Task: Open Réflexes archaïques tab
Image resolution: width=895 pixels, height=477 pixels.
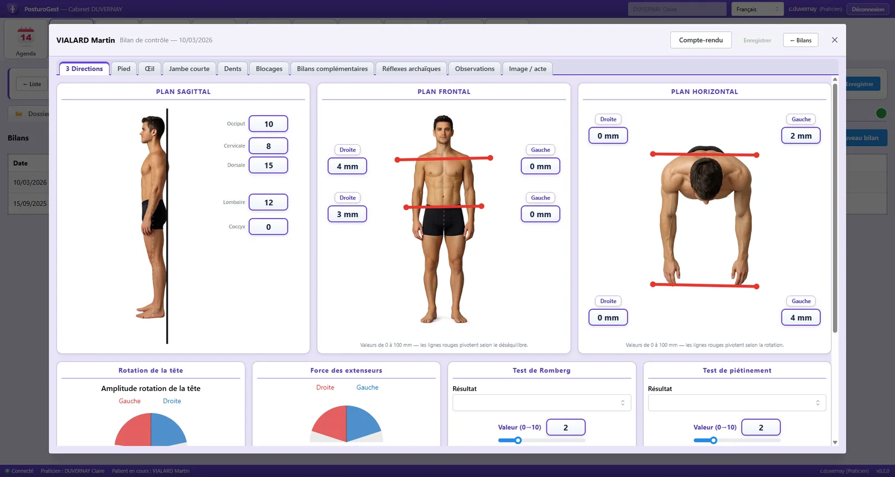Action: (x=411, y=69)
